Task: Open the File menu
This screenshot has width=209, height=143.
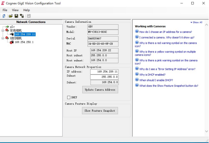Action: pyautogui.click(x=5, y=10)
